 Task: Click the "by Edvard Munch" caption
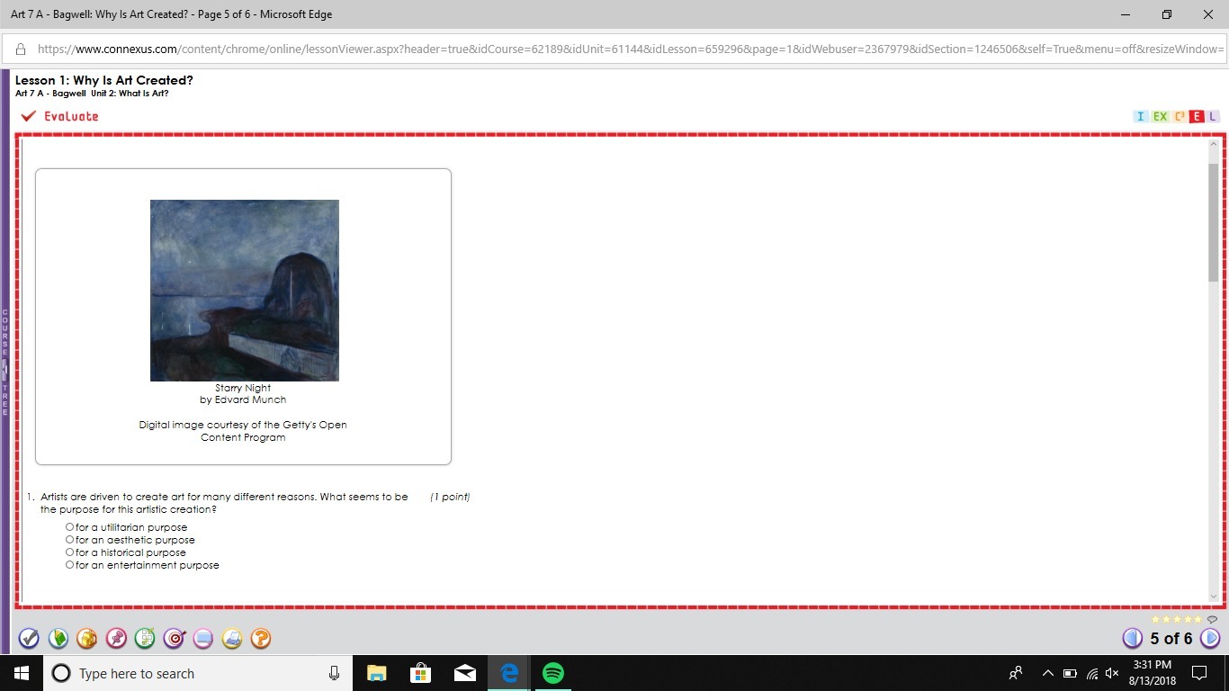pyautogui.click(x=243, y=399)
